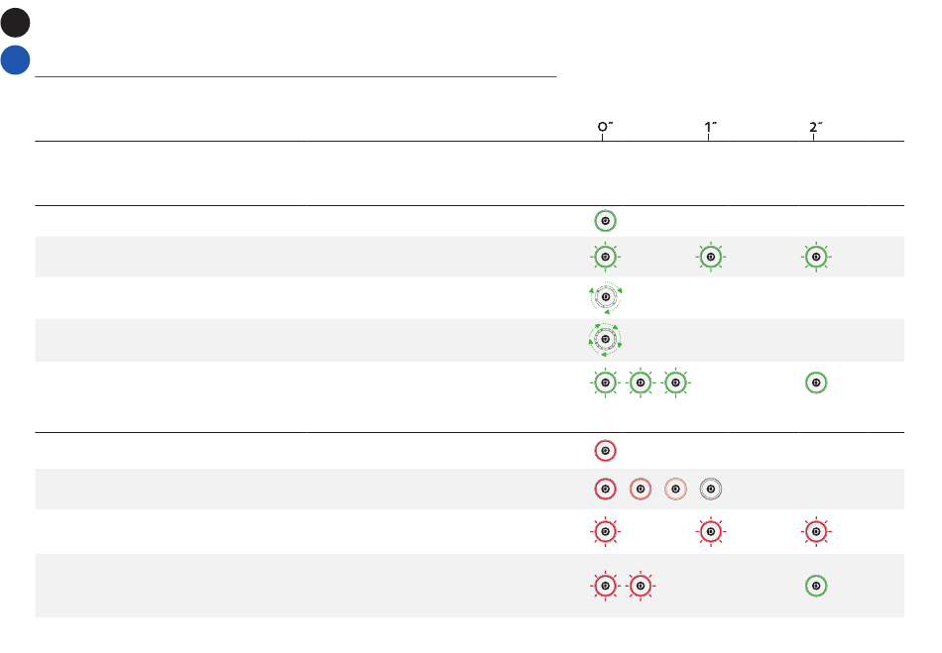Click the blue circle below the black one
942x653 pixels.
pos(15,60)
